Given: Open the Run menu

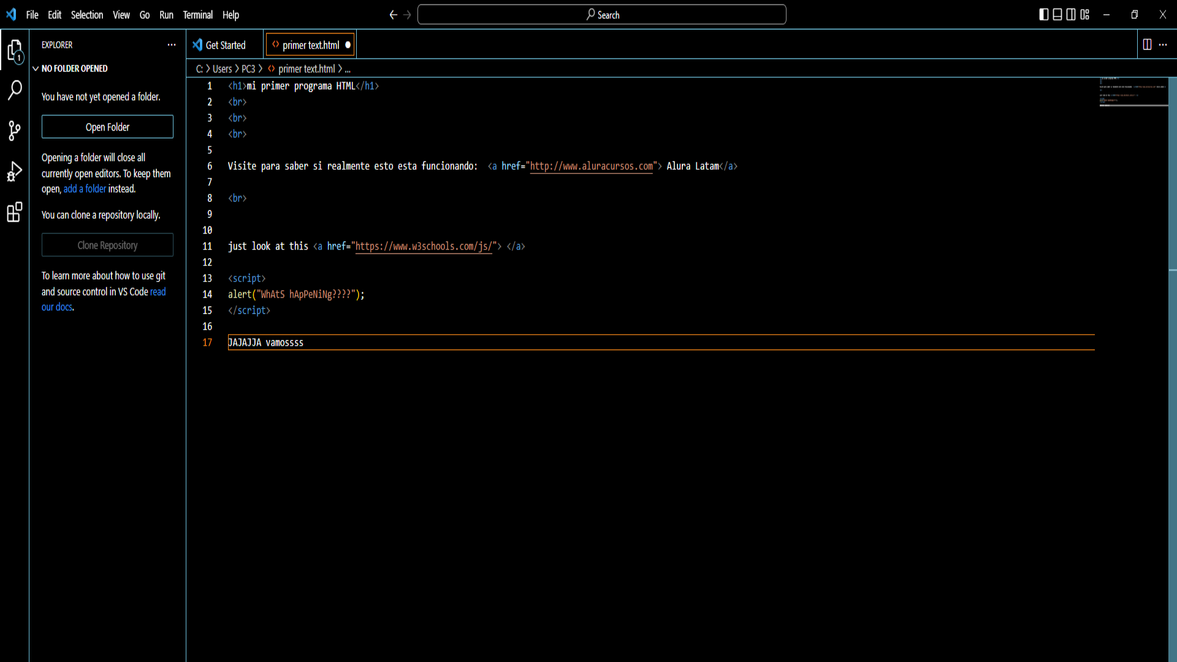Looking at the screenshot, I should tap(166, 15).
